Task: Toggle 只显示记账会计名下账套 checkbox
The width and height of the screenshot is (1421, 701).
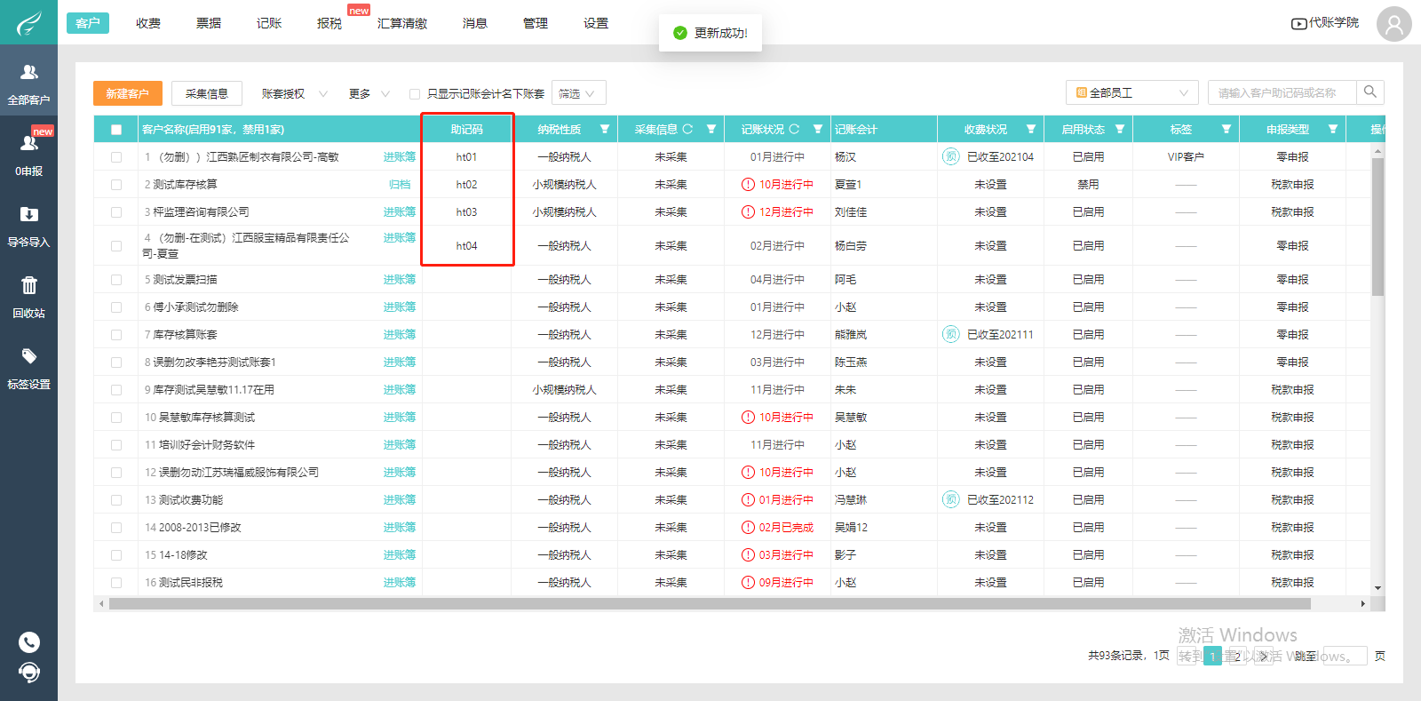Action: tap(414, 94)
